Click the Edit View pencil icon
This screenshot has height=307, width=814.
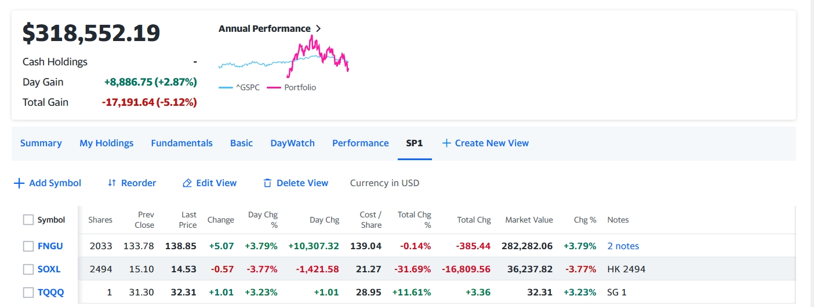pos(187,183)
